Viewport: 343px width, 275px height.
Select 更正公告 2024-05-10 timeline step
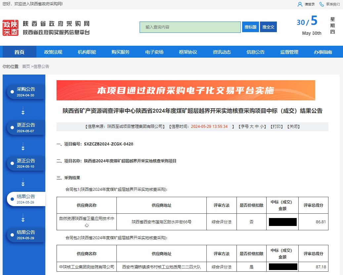26,163
